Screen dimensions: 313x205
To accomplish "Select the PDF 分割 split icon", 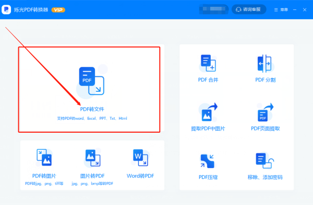I will click(264, 63).
